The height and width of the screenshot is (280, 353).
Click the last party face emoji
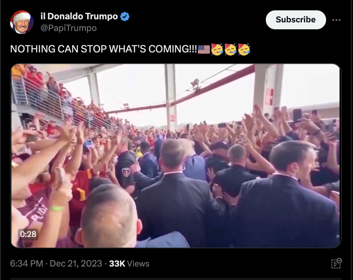[244, 49]
